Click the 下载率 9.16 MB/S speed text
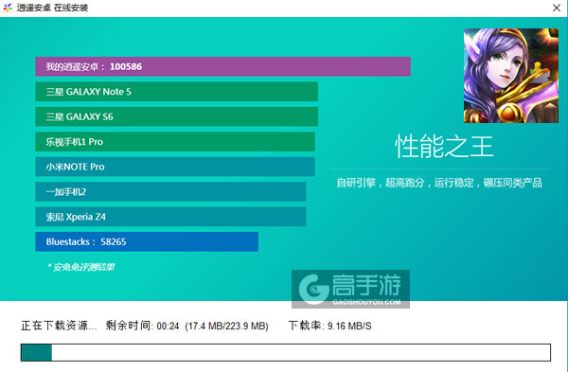 tap(330, 326)
